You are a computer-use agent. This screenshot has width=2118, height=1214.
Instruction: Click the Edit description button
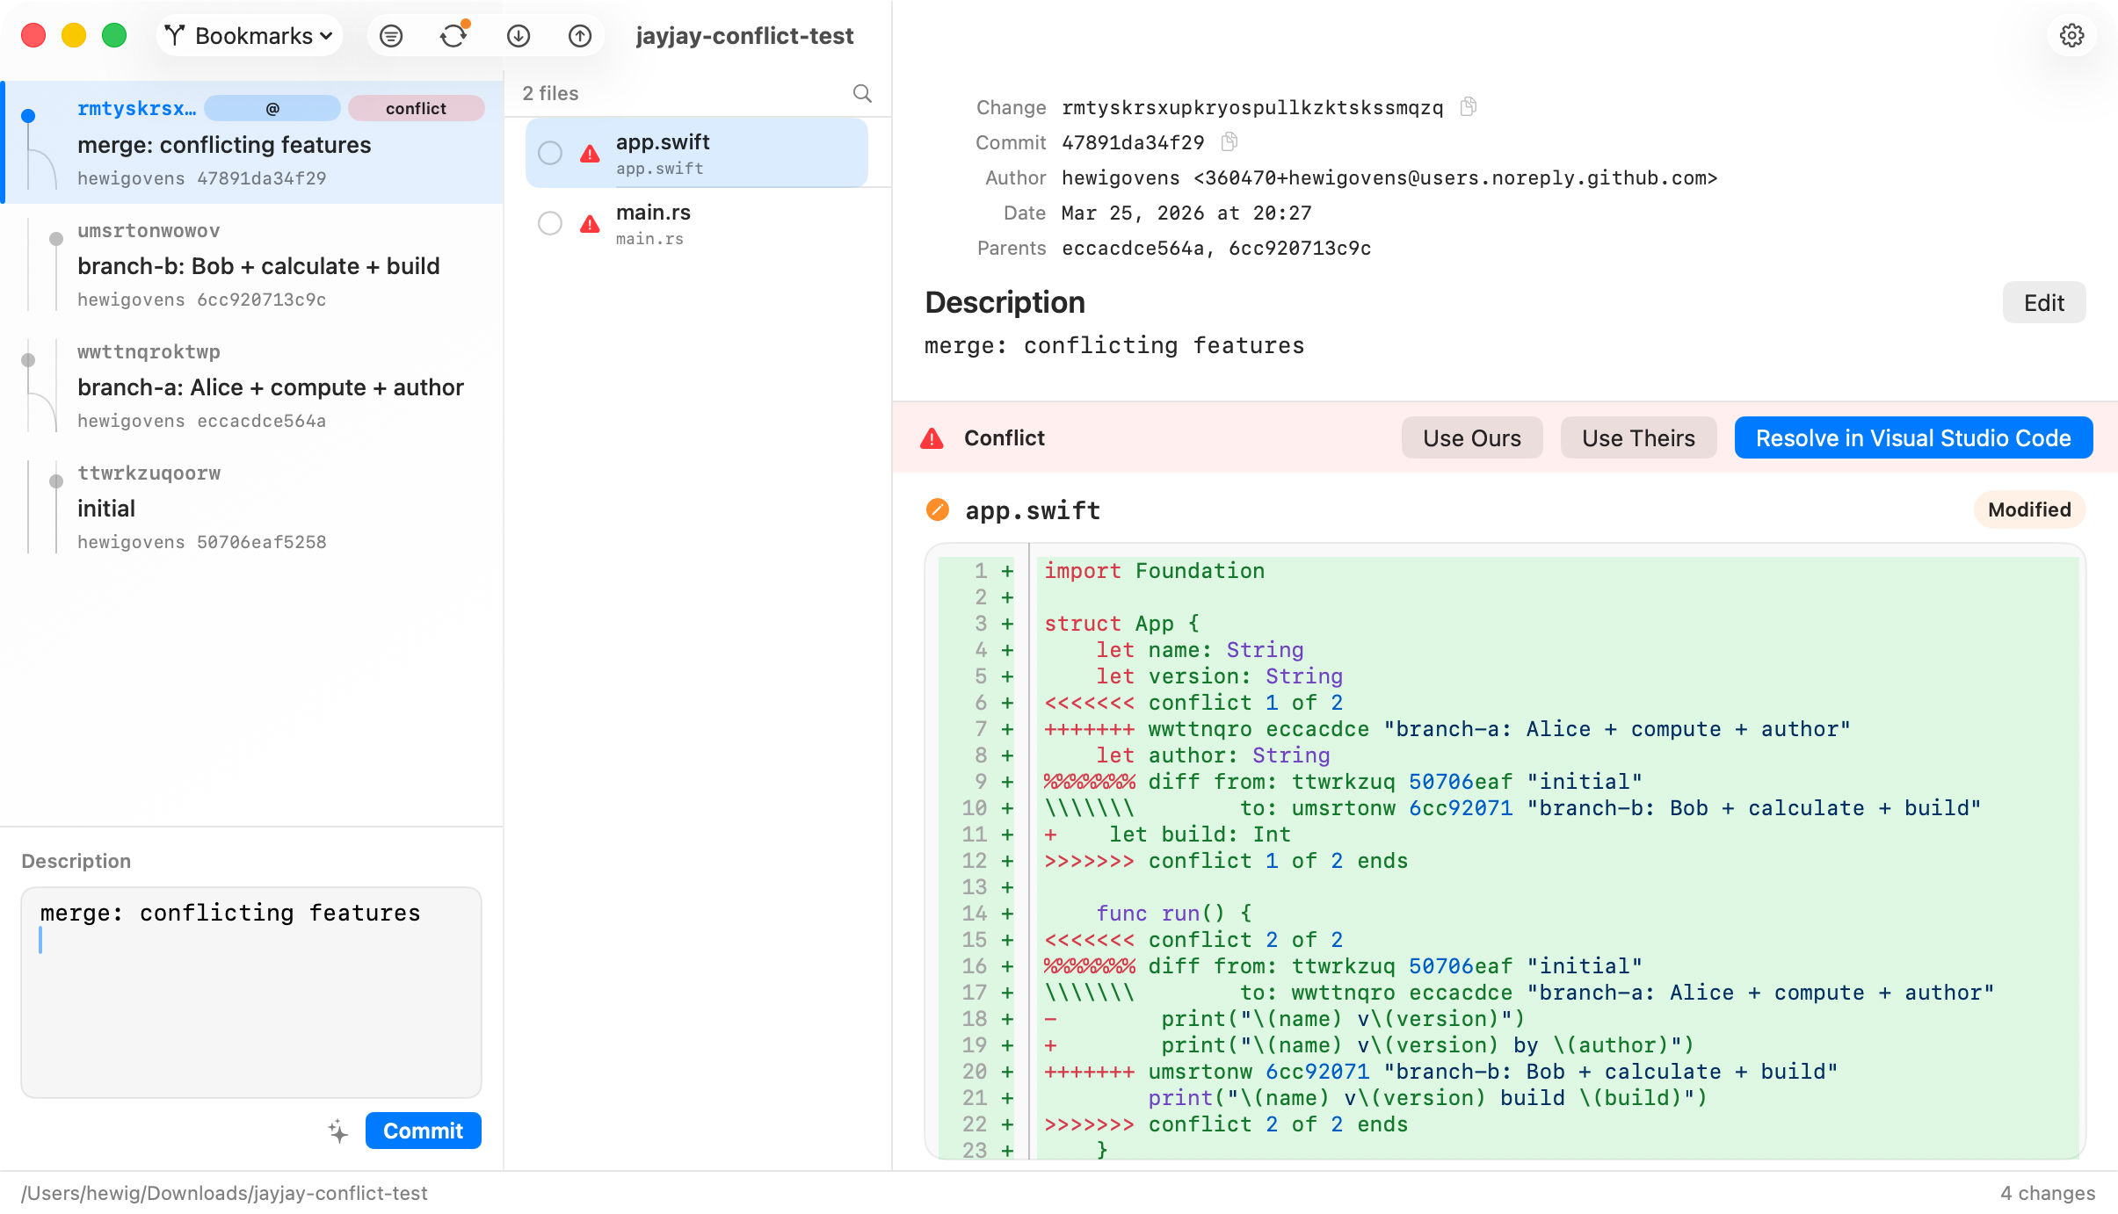pos(2043,303)
